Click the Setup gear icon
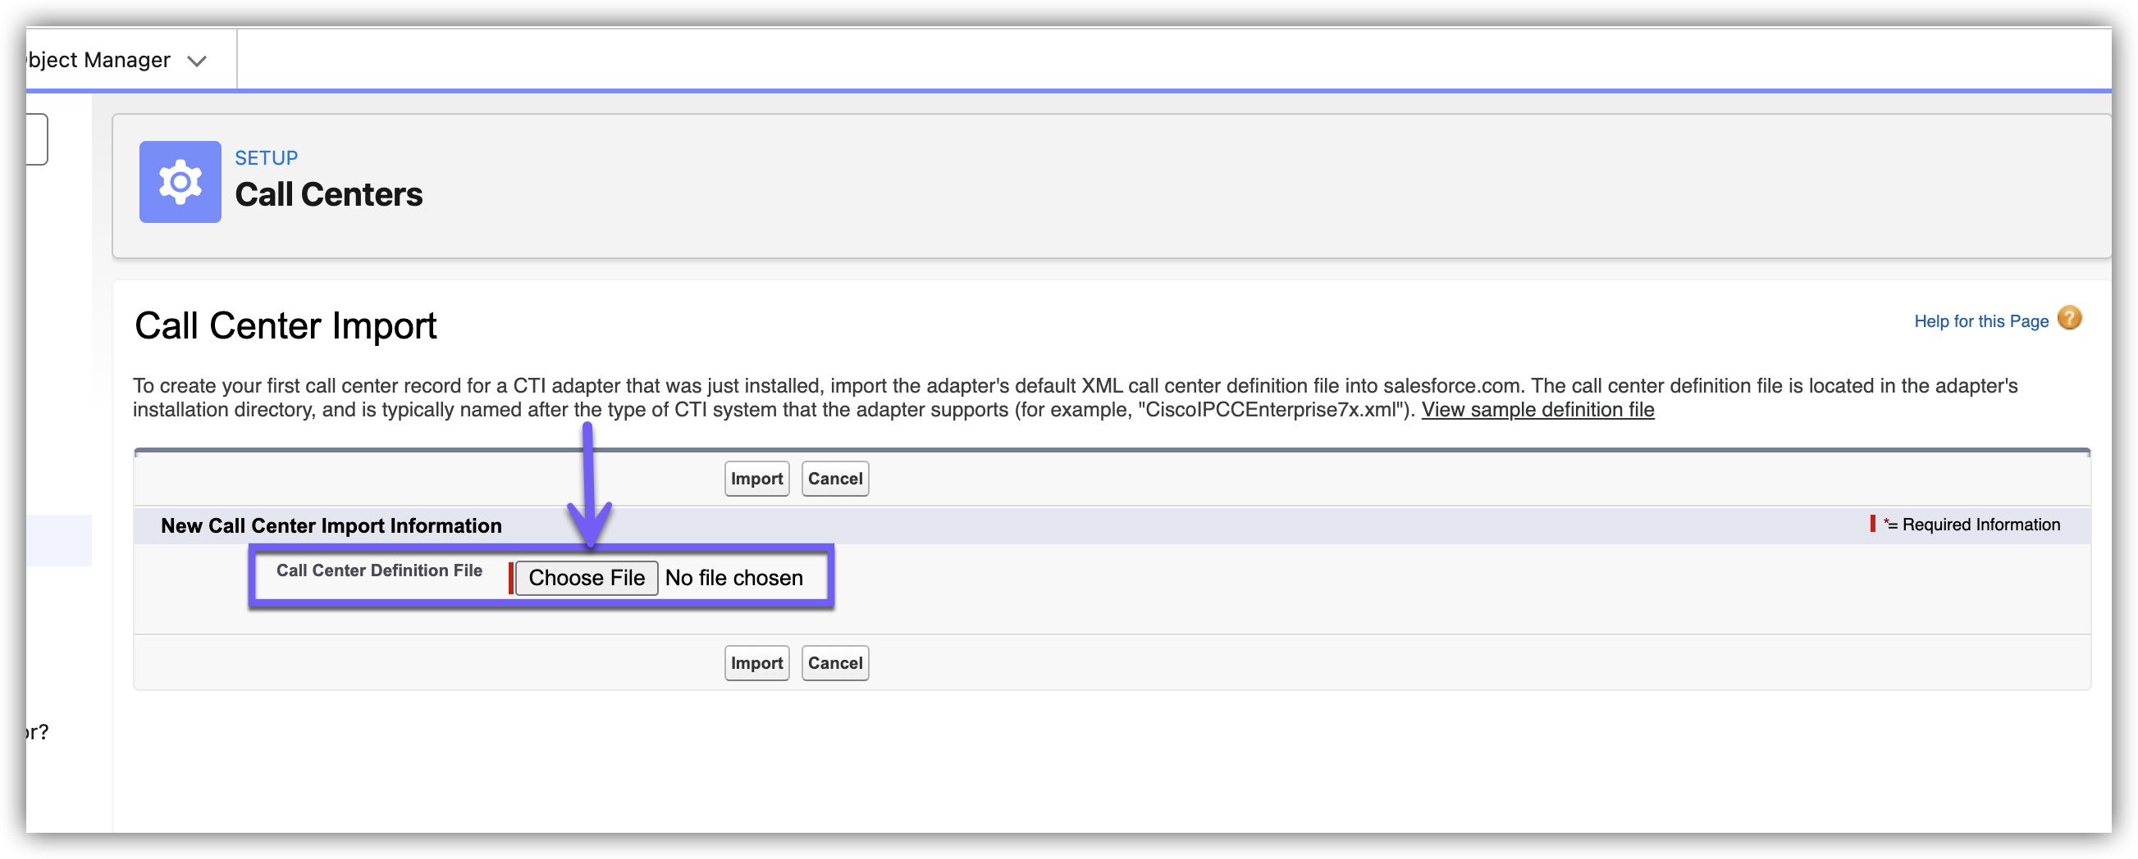This screenshot has height=859, width=2138. pyautogui.click(x=180, y=182)
